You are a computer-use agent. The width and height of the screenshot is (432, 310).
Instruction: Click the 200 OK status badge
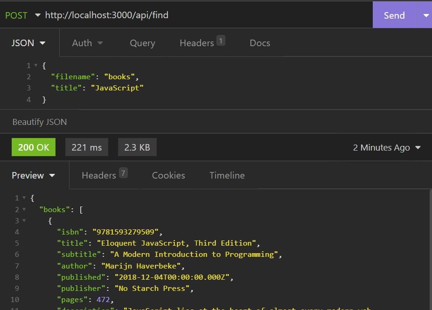pyautogui.click(x=33, y=147)
